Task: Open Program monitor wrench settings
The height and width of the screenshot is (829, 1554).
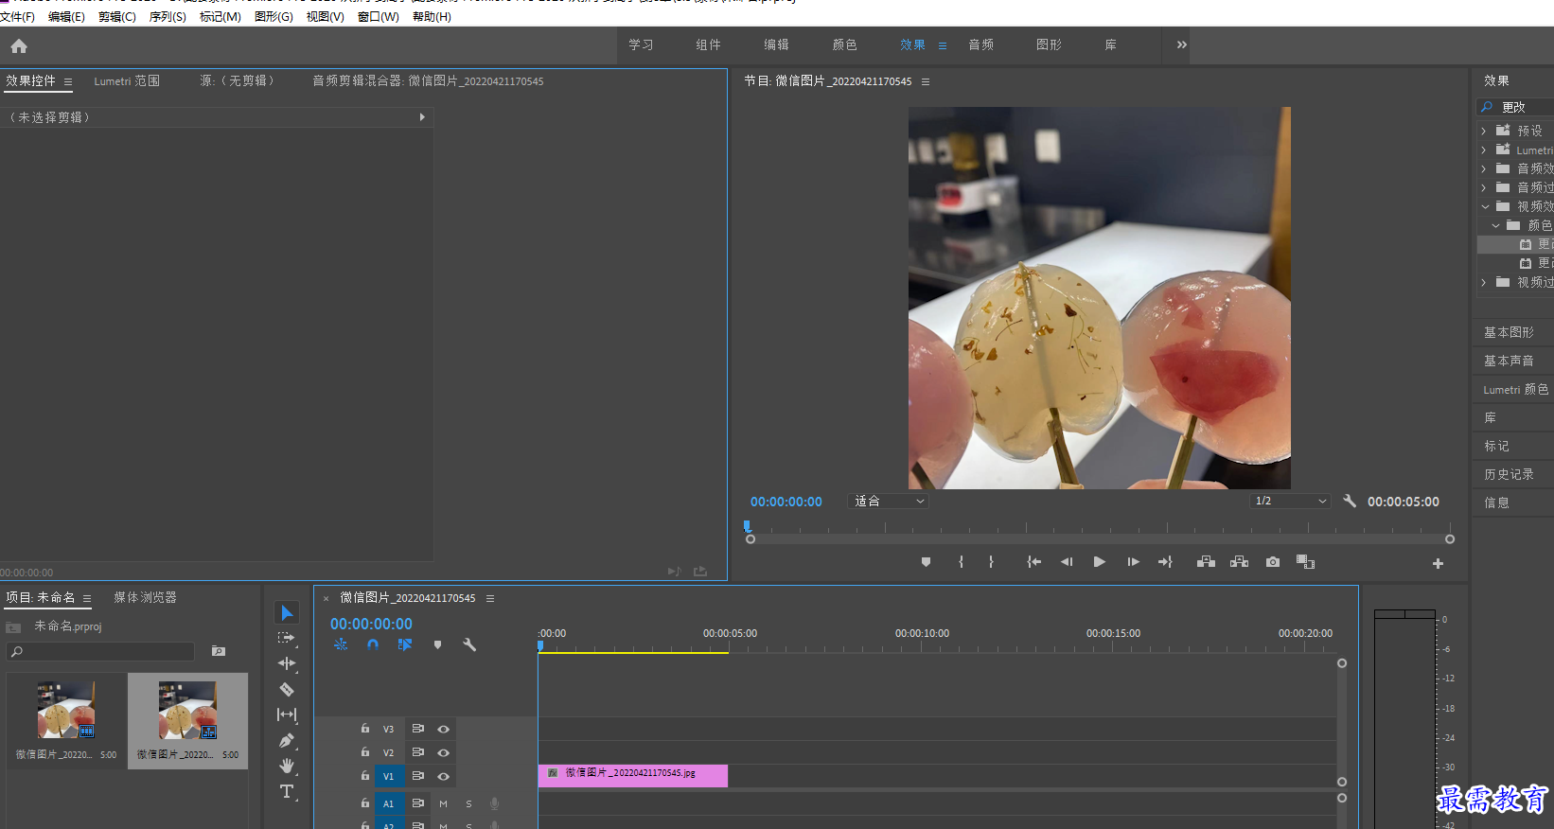Action: click(1350, 502)
